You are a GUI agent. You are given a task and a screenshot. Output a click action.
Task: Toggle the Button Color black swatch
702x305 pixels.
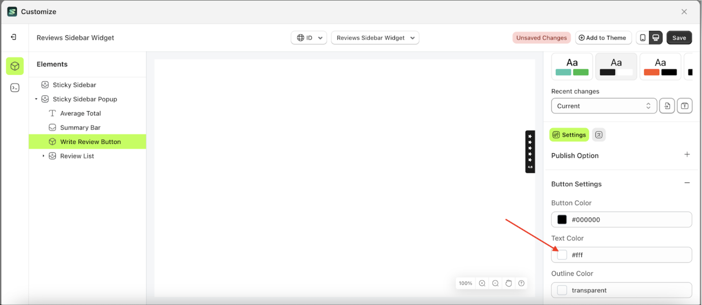coord(562,219)
